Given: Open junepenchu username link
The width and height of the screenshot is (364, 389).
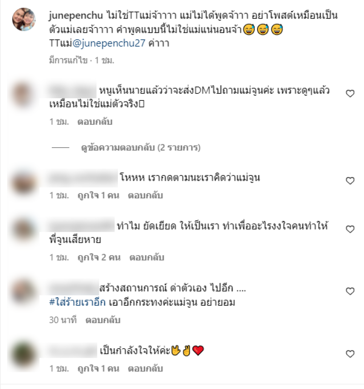Looking at the screenshot, I should point(76,15).
